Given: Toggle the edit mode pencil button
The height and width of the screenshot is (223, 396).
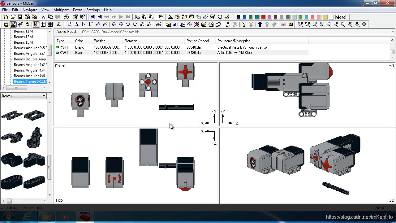Looking at the screenshot, I should pos(13,24).
